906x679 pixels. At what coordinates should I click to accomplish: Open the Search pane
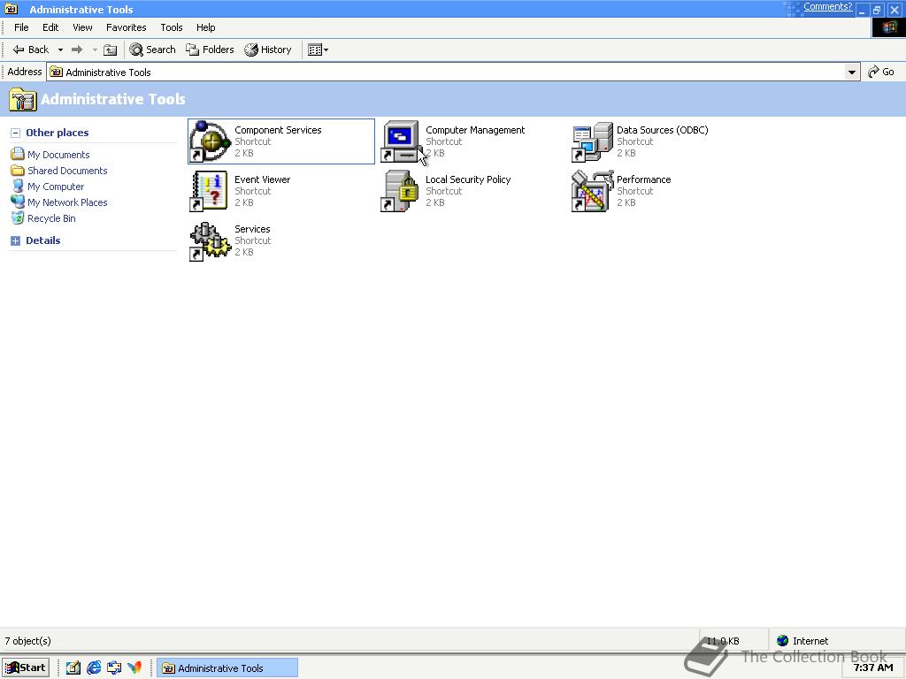pyautogui.click(x=152, y=50)
